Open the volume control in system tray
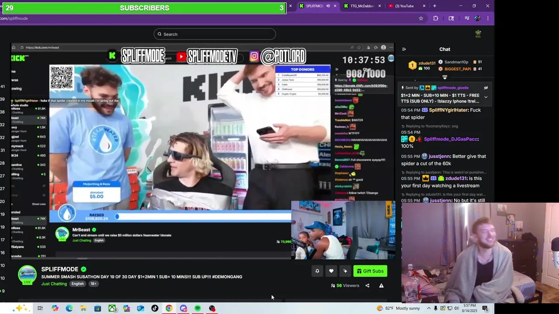The height and width of the screenshot is (314, 559). pos(456,308)
